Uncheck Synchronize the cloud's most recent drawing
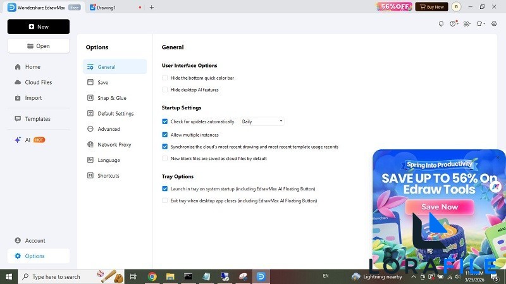Viewport: 506px width, 284px height. pyautogui.click(x=165, y=147)
